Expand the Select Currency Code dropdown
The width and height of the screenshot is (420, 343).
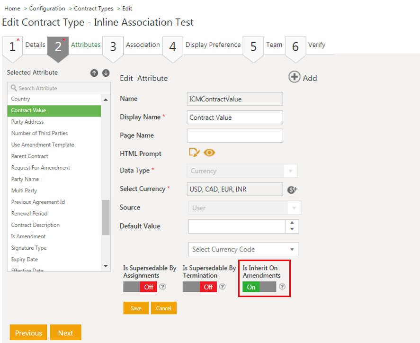tap(243, 249)
